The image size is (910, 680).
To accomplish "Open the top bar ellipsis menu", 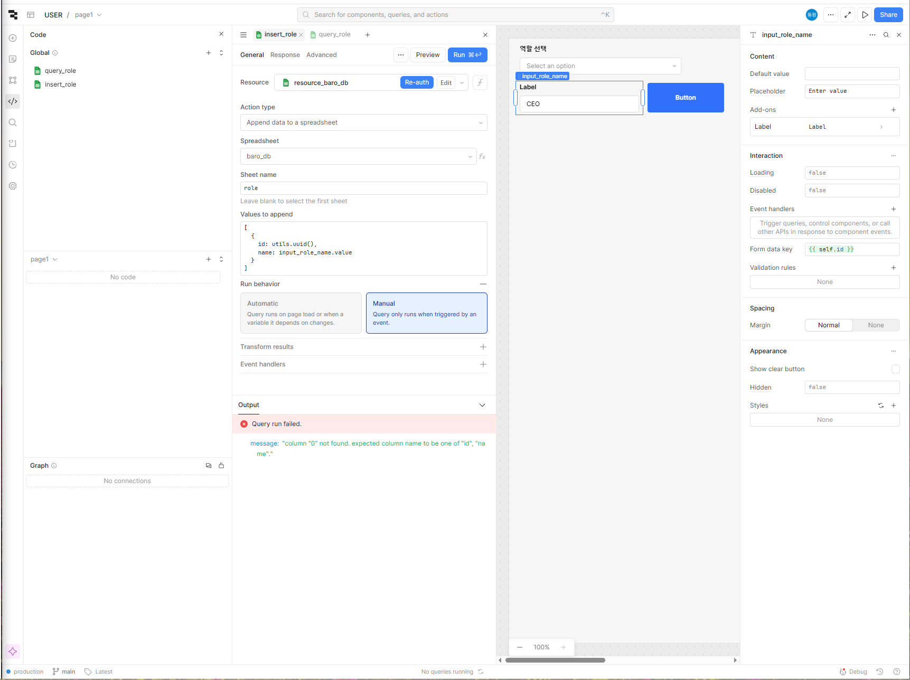I will pyautogui.click(x=831, y=15).
